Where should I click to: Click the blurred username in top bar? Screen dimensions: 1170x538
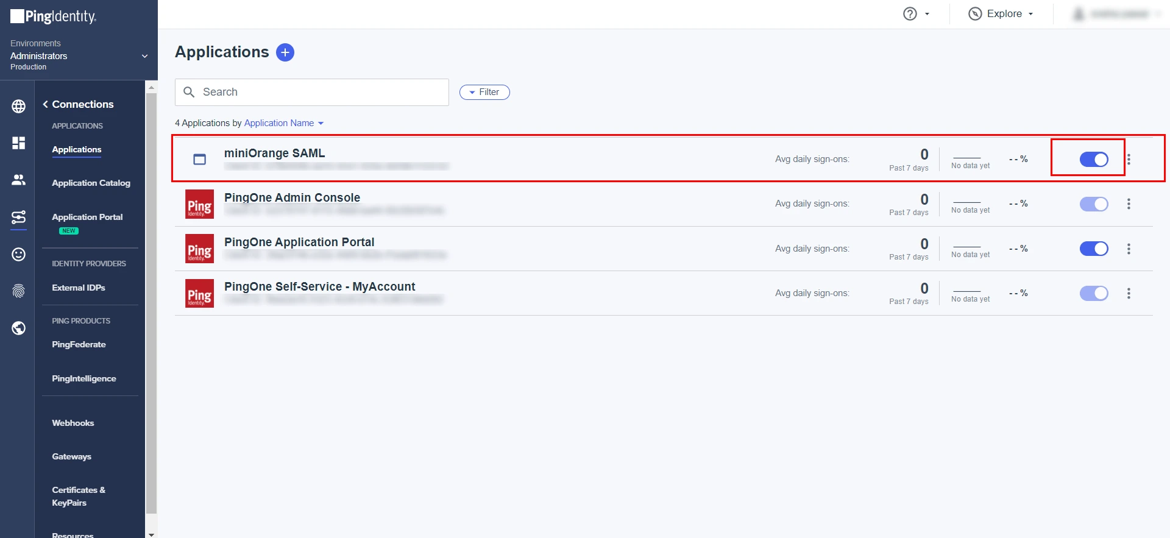1120,14
